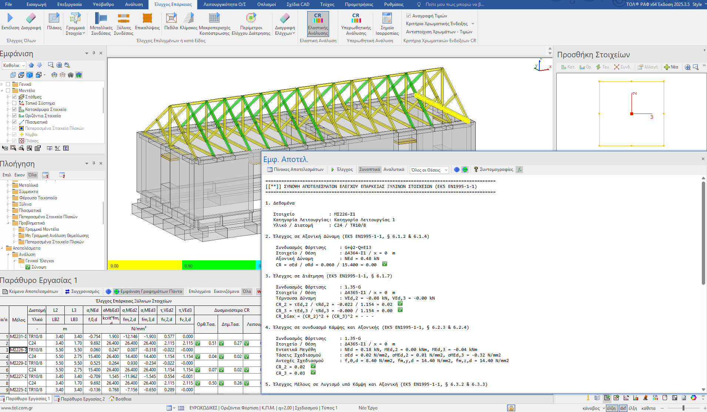Toggle the Τοπικό Σύστημα checkbox

(14, 103)
